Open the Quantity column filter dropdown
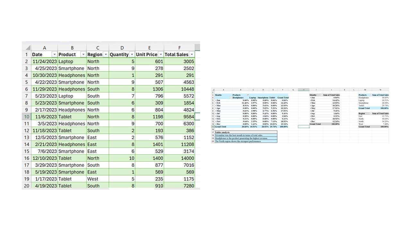The image size is (411, 231). pyautogui.click(x=132, y=55)
